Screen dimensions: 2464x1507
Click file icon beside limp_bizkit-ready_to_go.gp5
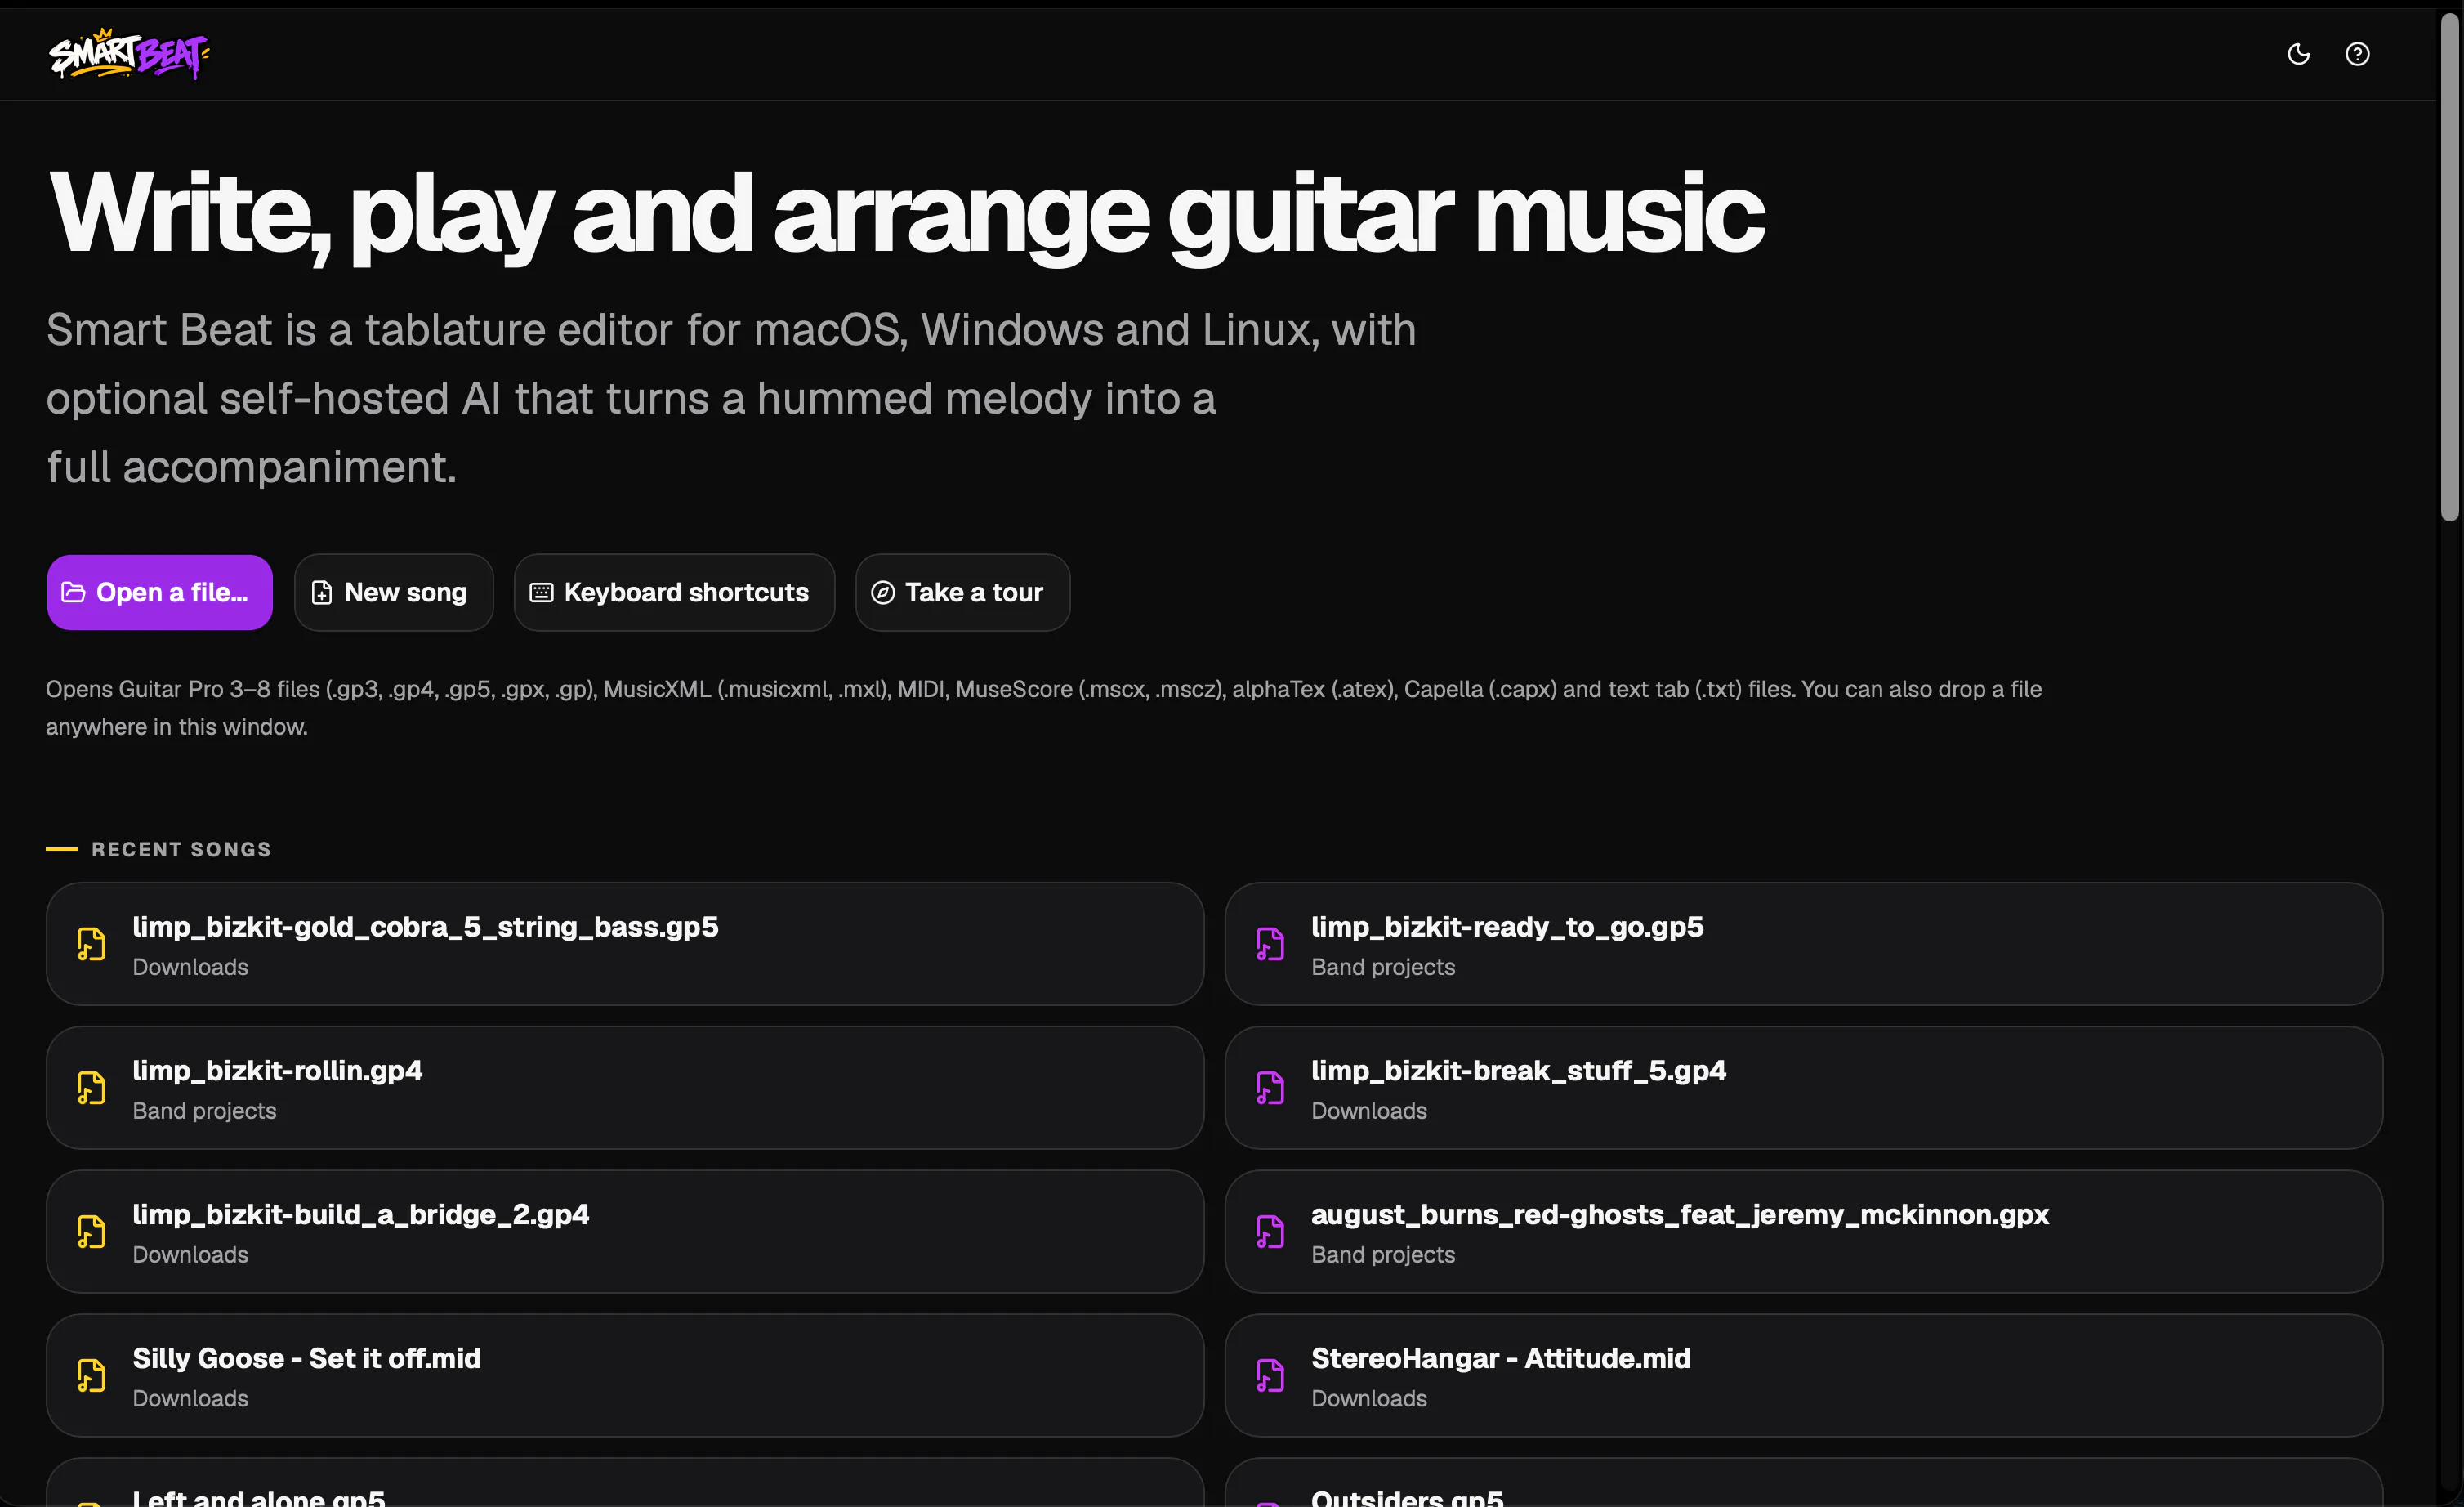click(x=1270, y=944)
